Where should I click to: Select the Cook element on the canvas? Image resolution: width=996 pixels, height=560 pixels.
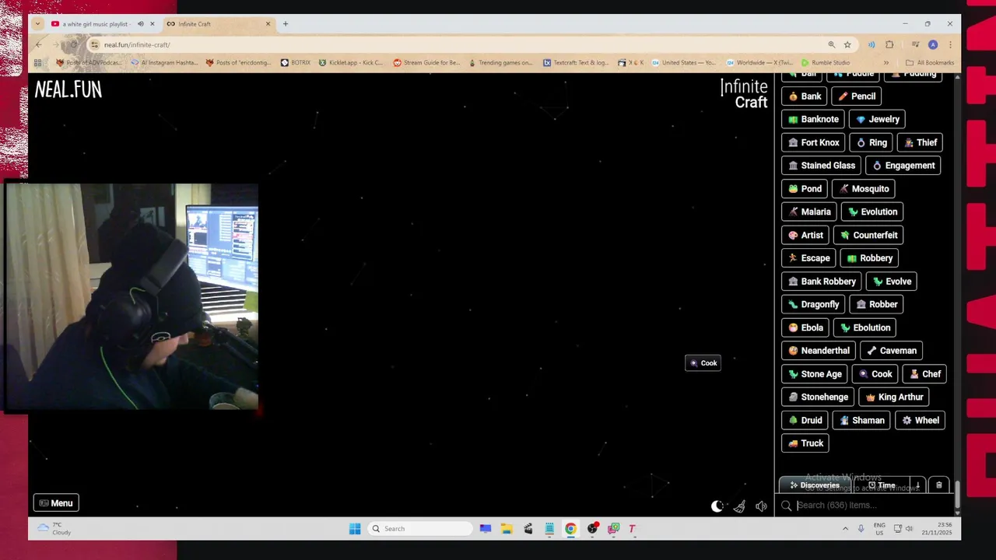tap(703, 363)
